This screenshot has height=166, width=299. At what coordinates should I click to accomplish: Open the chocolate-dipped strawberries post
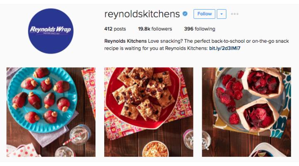point(51,112)
